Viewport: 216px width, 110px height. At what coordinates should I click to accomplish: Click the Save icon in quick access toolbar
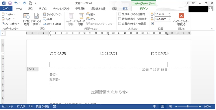point(10,3)
